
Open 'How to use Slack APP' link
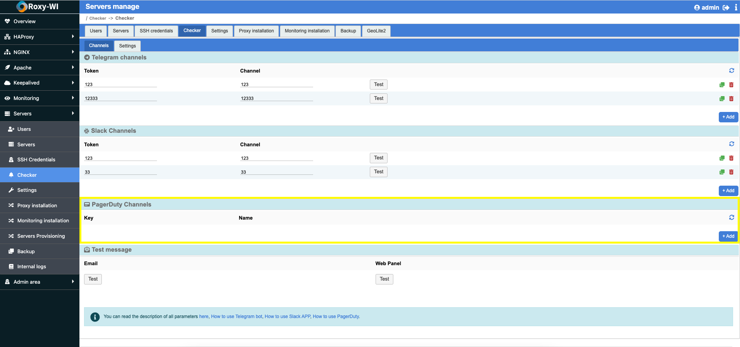pos(287,317)
